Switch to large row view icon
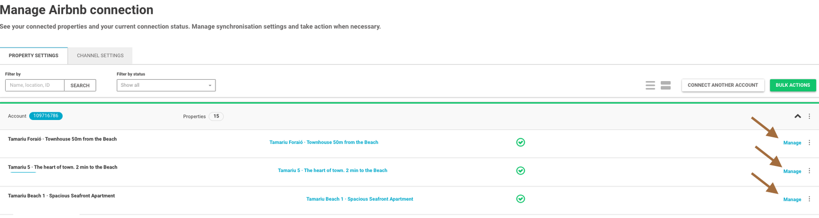 [665, 85]
